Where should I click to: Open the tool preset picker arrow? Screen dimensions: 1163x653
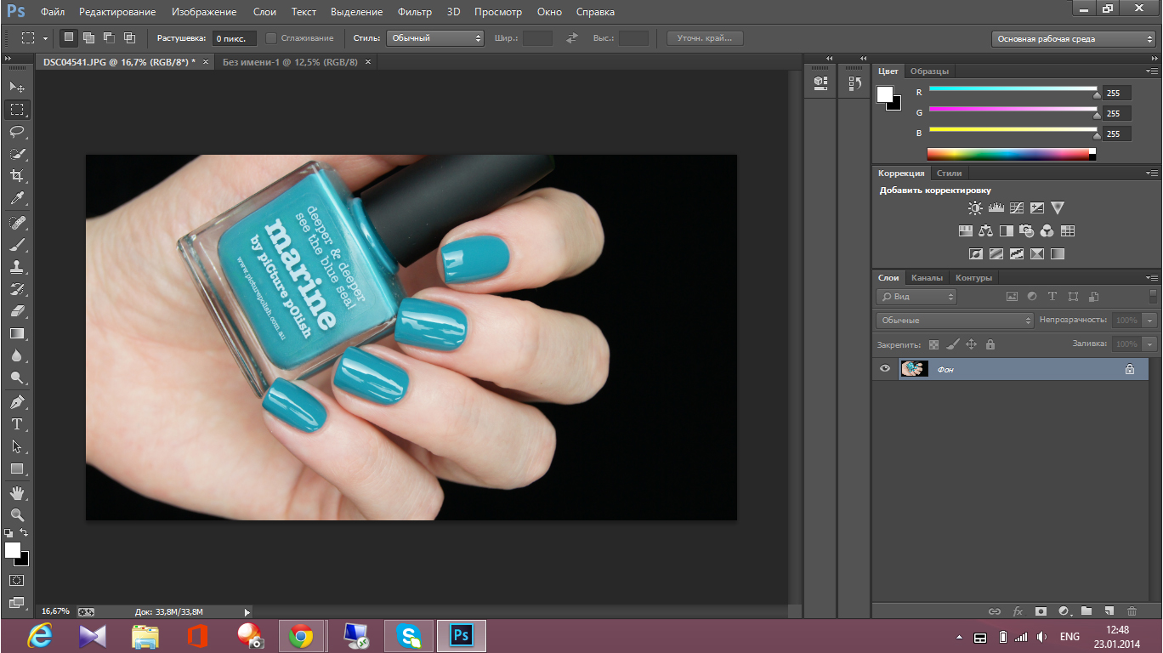(x=45, y=38)
